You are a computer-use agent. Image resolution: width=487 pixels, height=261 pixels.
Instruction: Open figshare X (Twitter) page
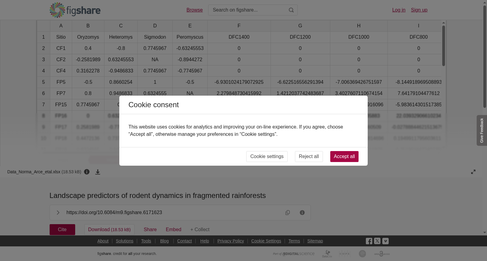point(377,241)
